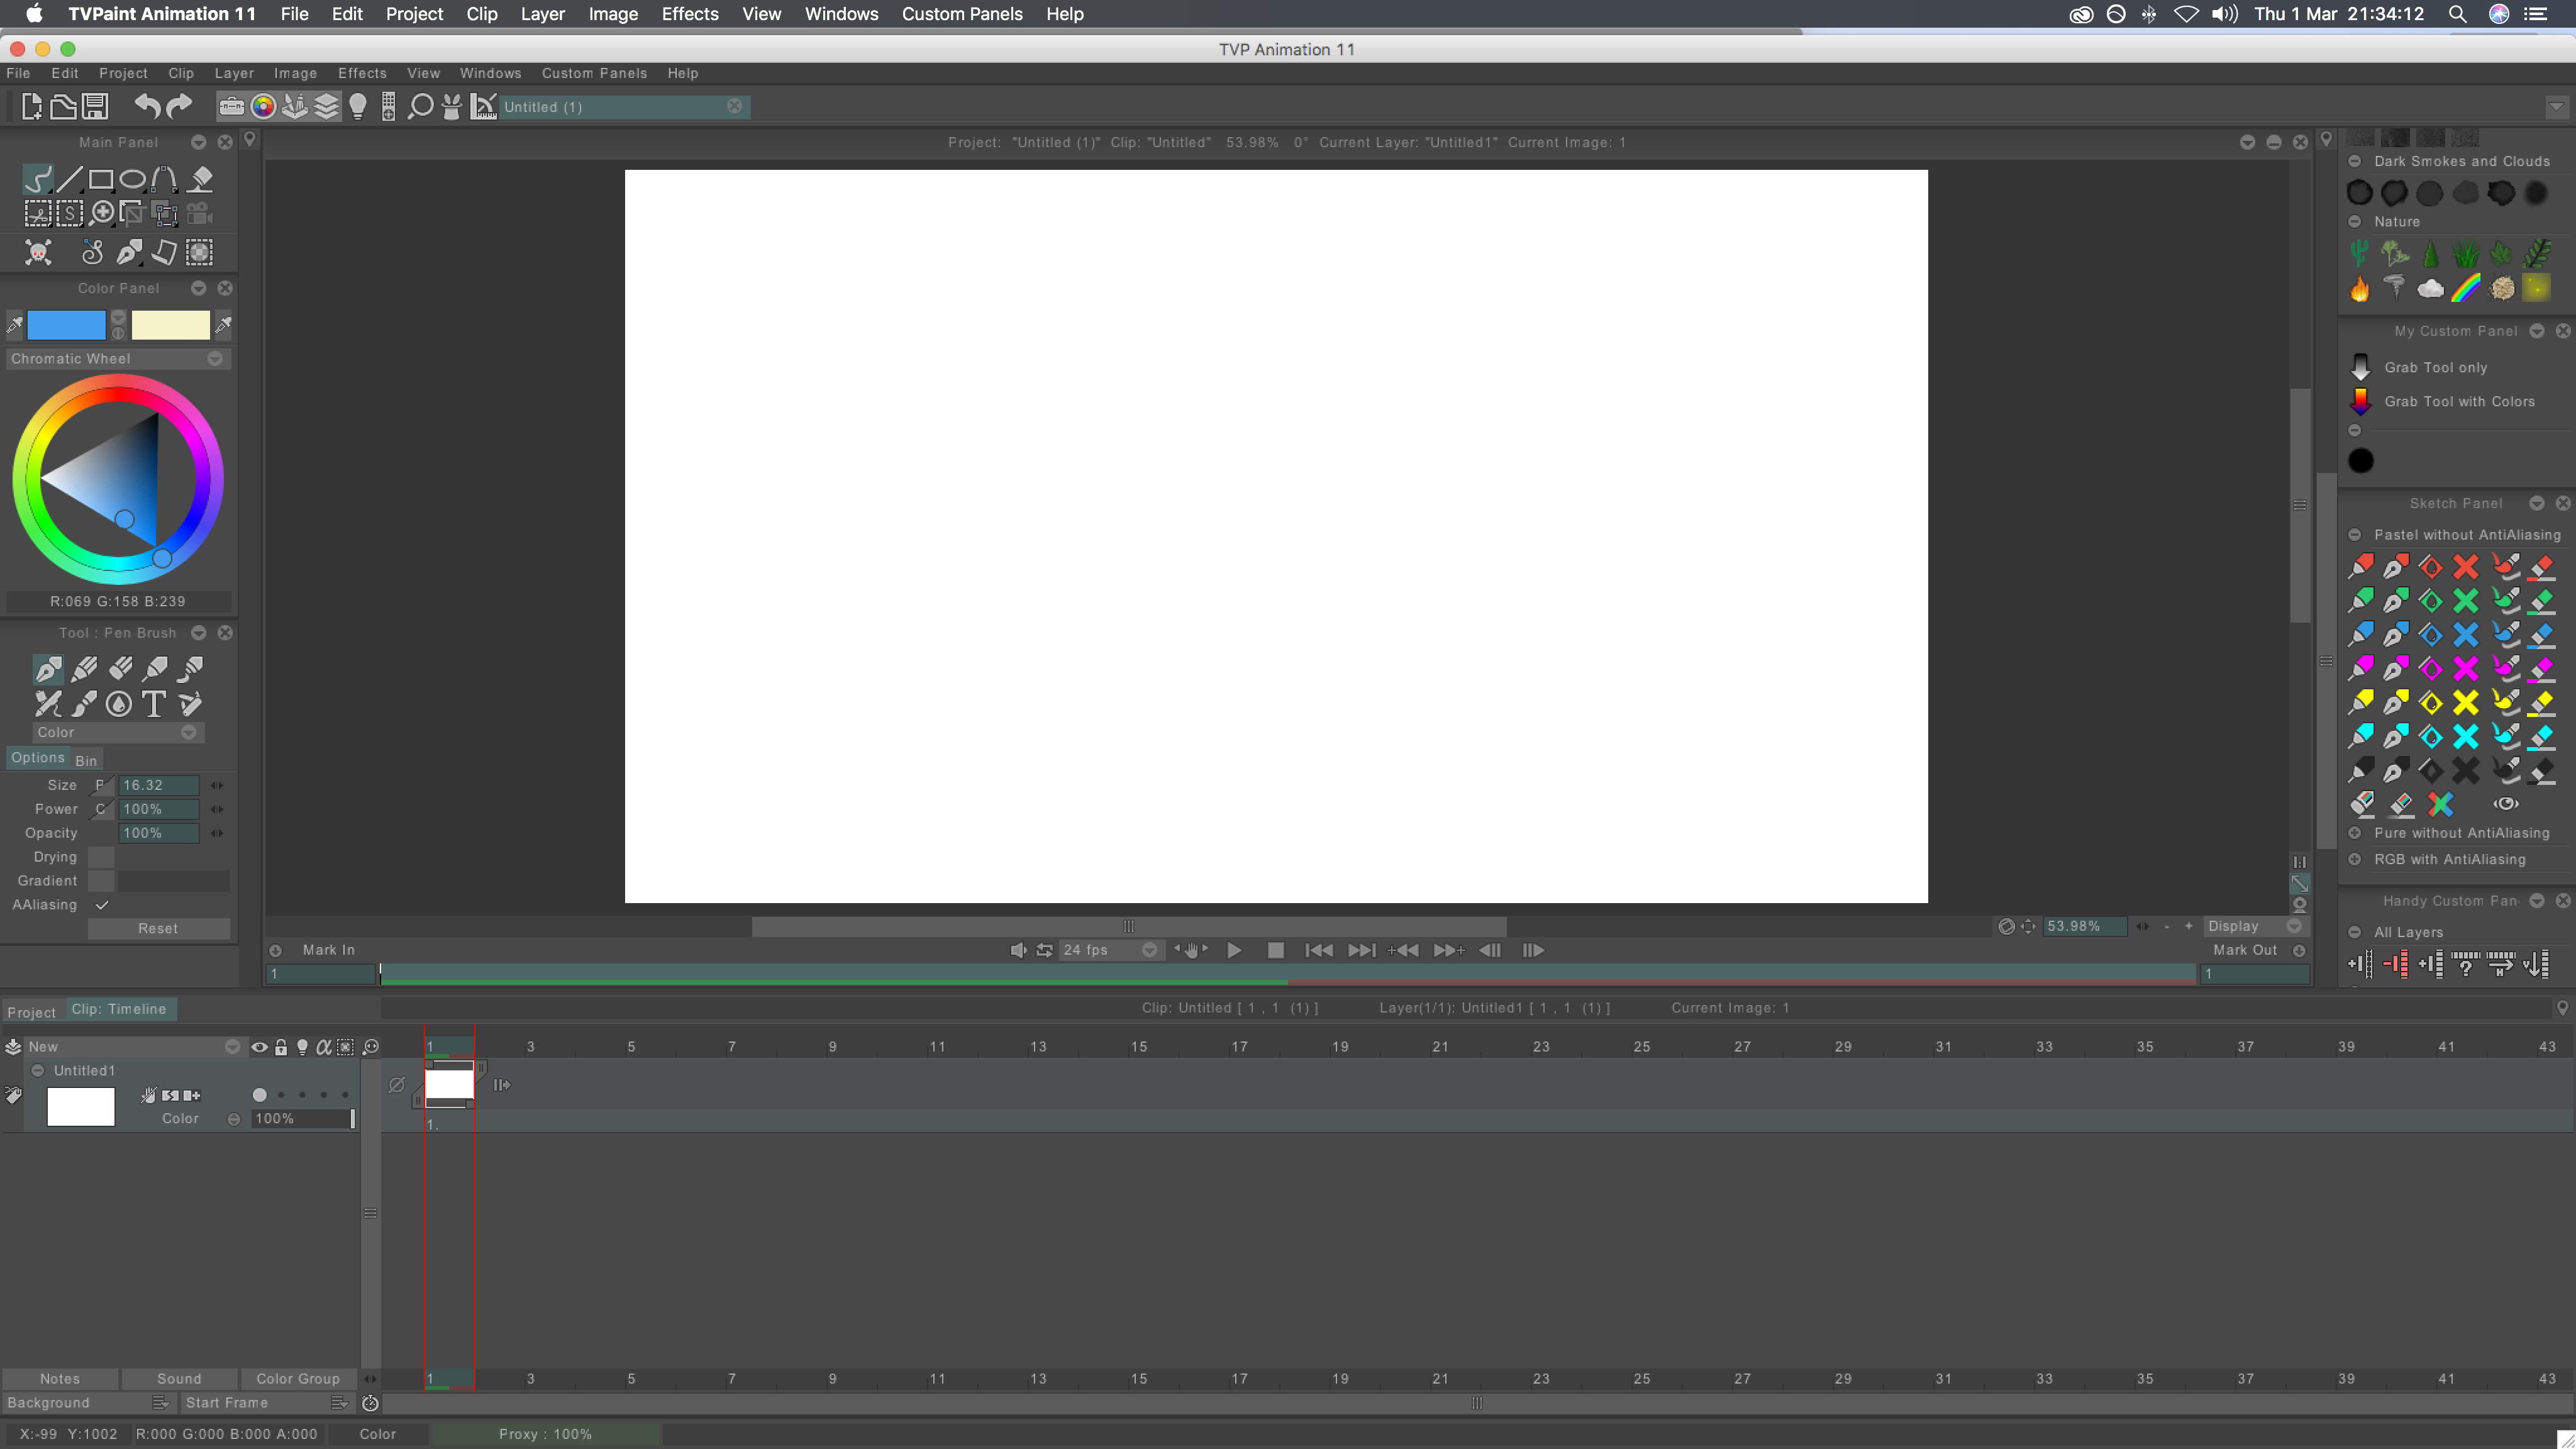This screenshot has width=2576, height=1449.
Task: Select the rectangle shape tool
Action: coord(101,179)
